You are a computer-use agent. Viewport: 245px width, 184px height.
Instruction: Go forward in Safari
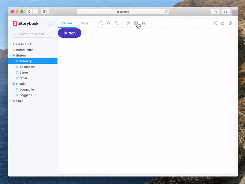coord(36,12)
